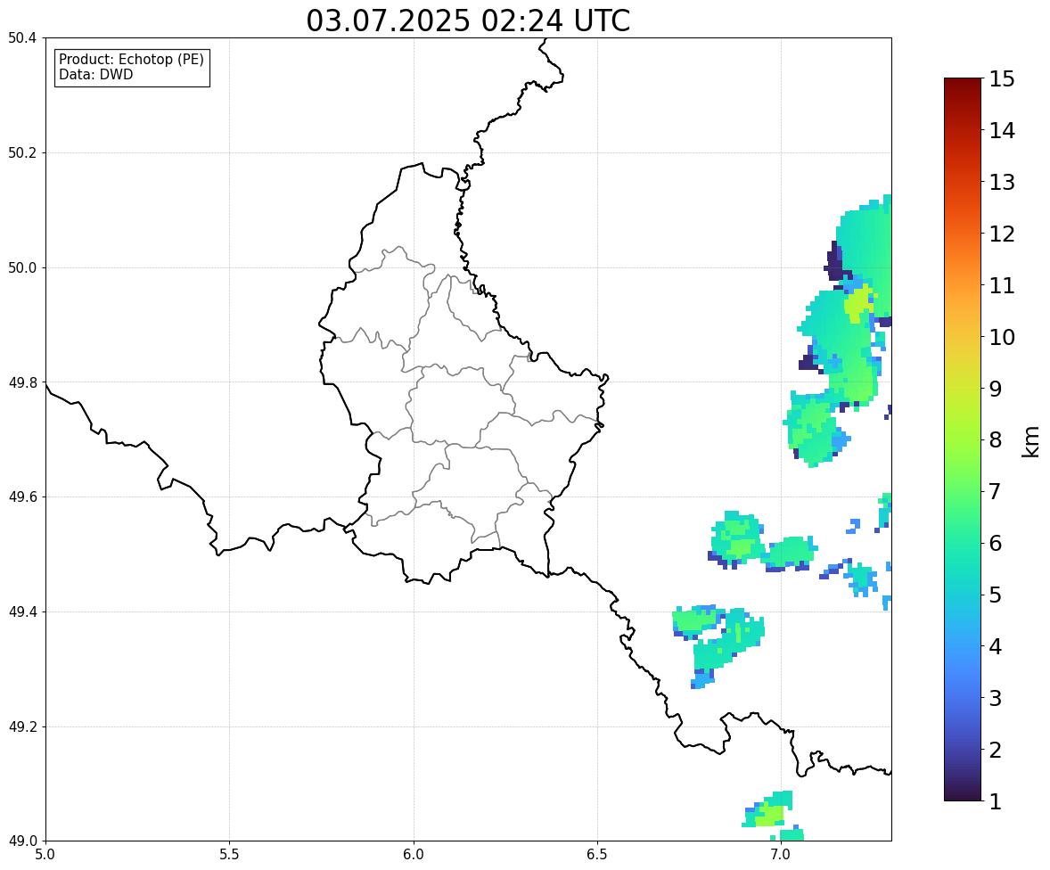Viewport: 1050px width, 870px height.
Task: Click the 'Data: DWD' legend text
Action: pos(95,74)
